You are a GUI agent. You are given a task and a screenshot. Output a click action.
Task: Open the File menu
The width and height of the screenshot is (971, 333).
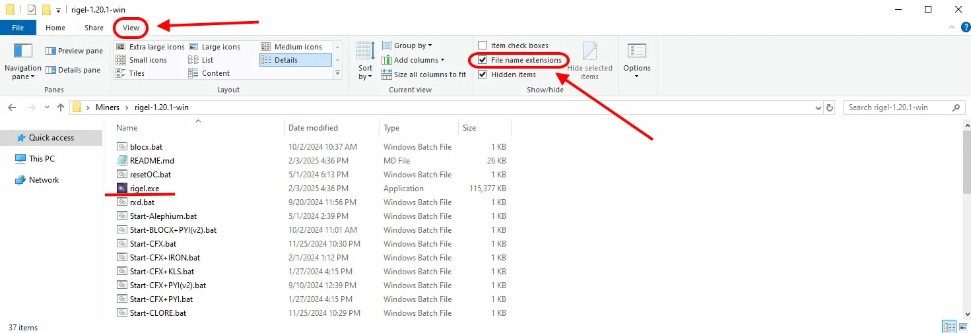coord(18,28)
